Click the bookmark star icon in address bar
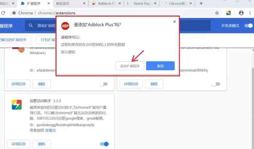 pos(217,13)
